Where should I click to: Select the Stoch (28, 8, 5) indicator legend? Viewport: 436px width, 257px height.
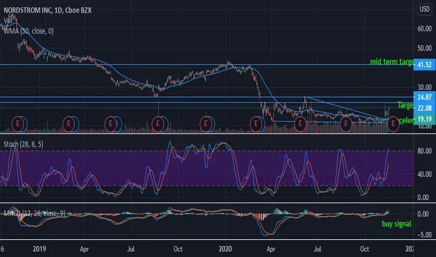(23, 144)
